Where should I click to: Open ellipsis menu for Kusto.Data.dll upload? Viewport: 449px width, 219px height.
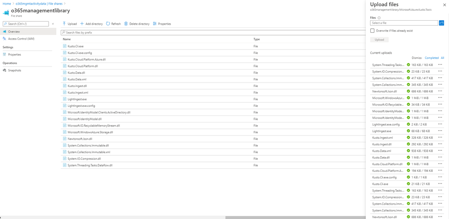click(440, 157)
